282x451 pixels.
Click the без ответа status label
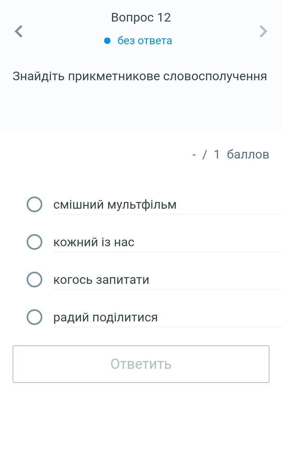point(145,41)
